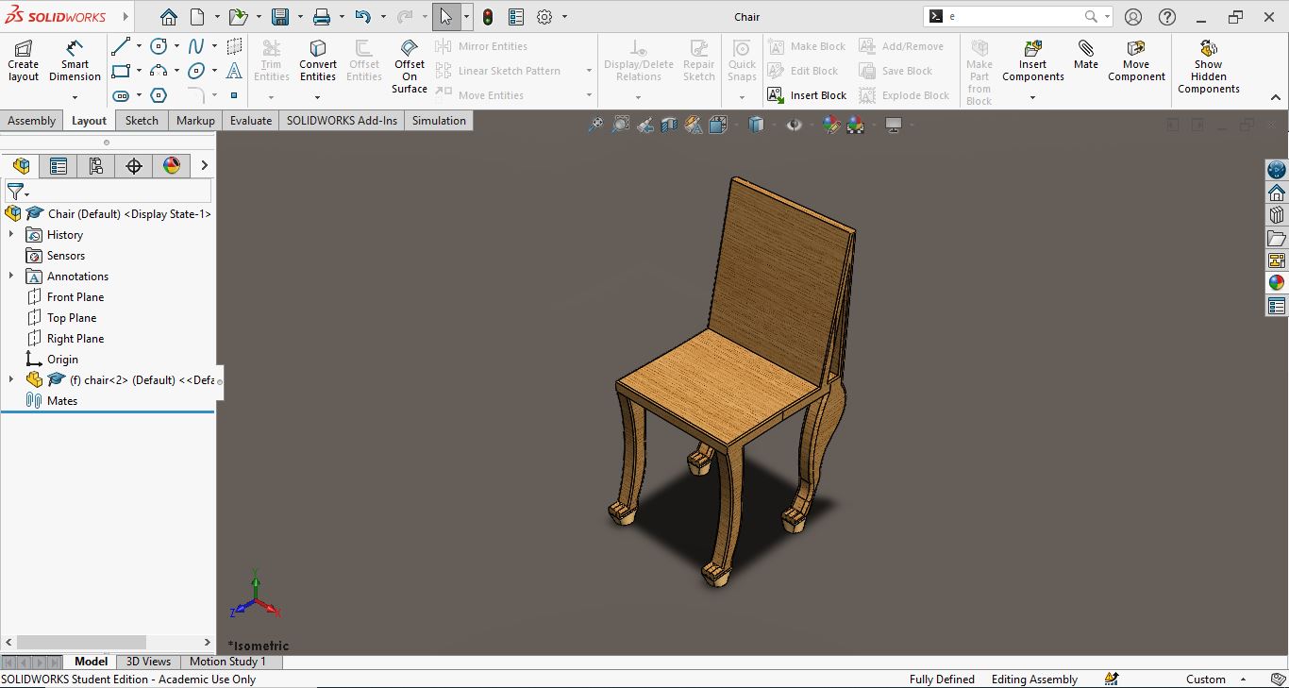The image size is (1289, 688).
Task: Toggle Apply Scene view setting
Action: coord(856,125)
